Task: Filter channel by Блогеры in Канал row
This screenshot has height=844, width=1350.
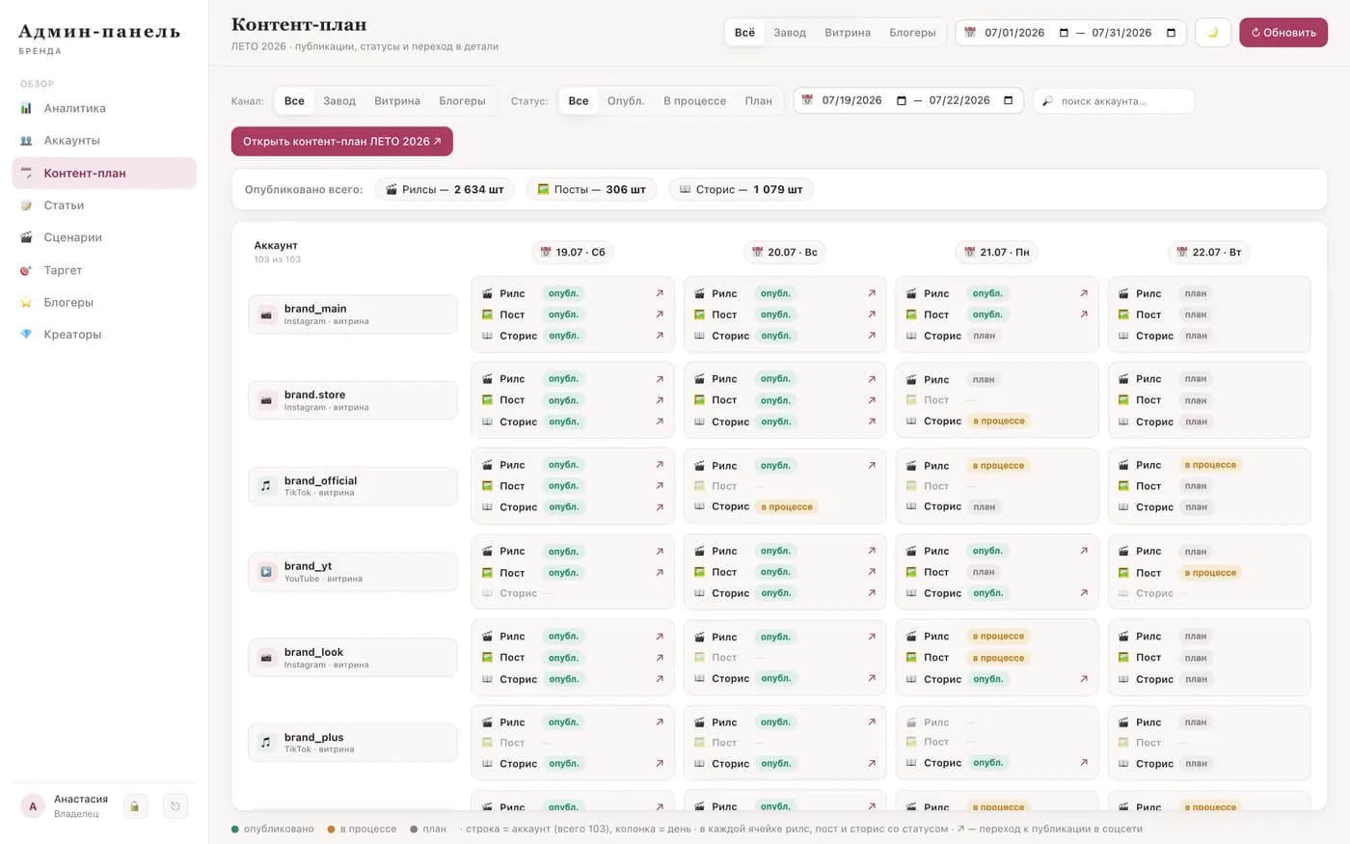Action: coord(462,100)
